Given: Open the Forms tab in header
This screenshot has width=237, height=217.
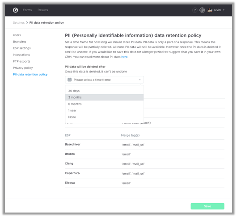Looking at the screenshot, I should point(27,10).
